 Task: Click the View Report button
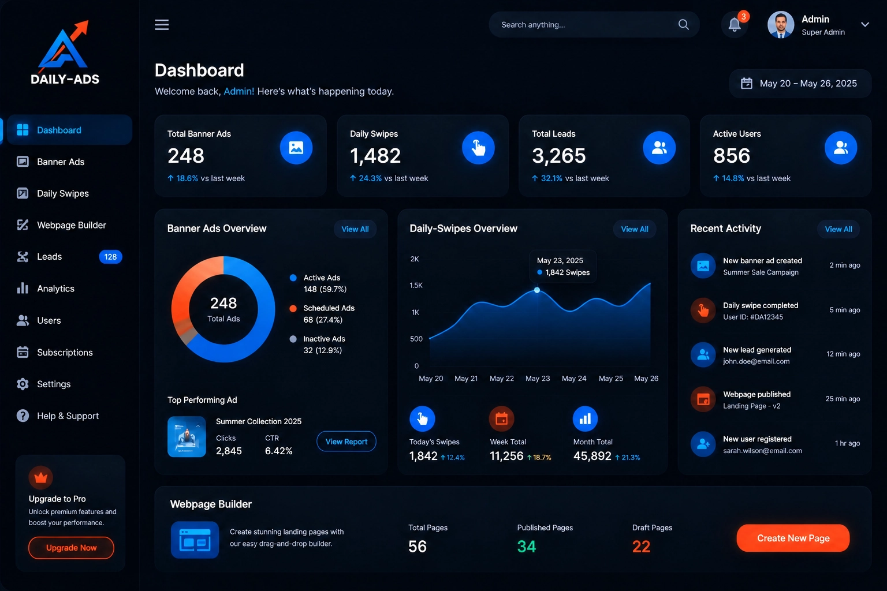(346, 442)
